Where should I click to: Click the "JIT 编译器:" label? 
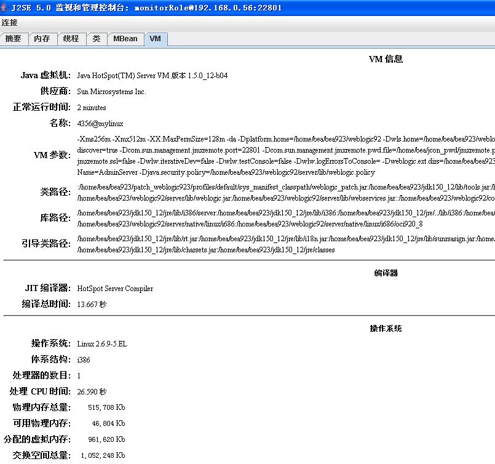pos(48,288)
